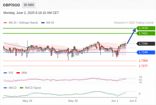Click the GBP/SGD pair title

11,5
